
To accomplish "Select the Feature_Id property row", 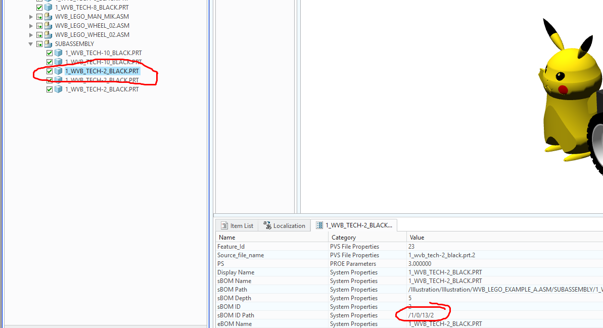I will [409, 247].
